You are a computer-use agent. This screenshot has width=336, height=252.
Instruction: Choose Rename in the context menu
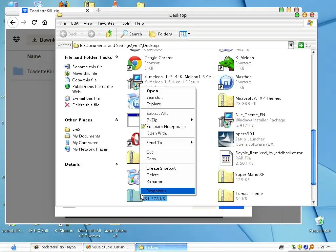click(x=168, y=181)
